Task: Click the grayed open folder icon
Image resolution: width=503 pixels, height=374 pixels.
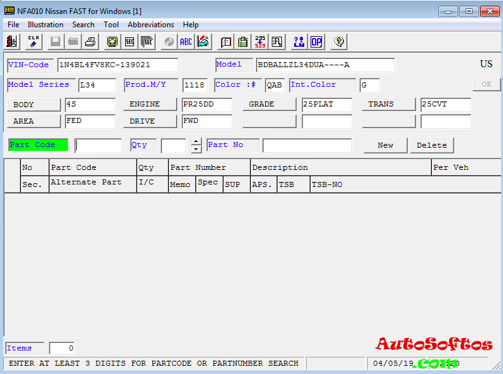Action: pos(73,42)
